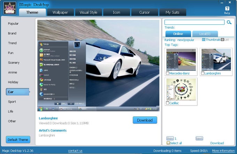Viewport: 237px width, 154px height.
Task: Open the More information link
Action: (x=223, y=151)
